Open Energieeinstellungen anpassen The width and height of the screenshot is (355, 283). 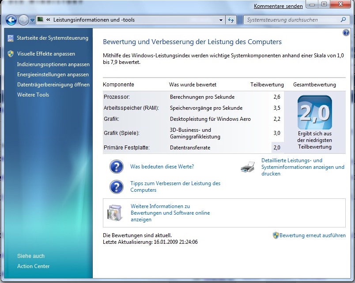tap(53, 74)
